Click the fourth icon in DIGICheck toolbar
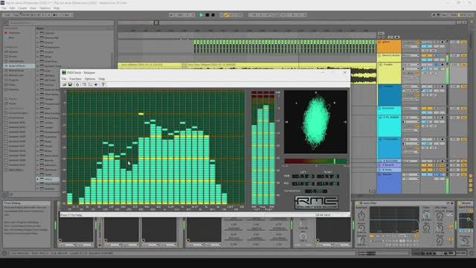Screen dimensions: 476x268 click(84, 84)
